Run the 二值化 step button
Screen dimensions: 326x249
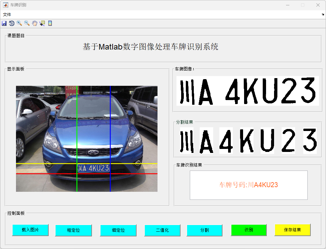tap(162, 230)
